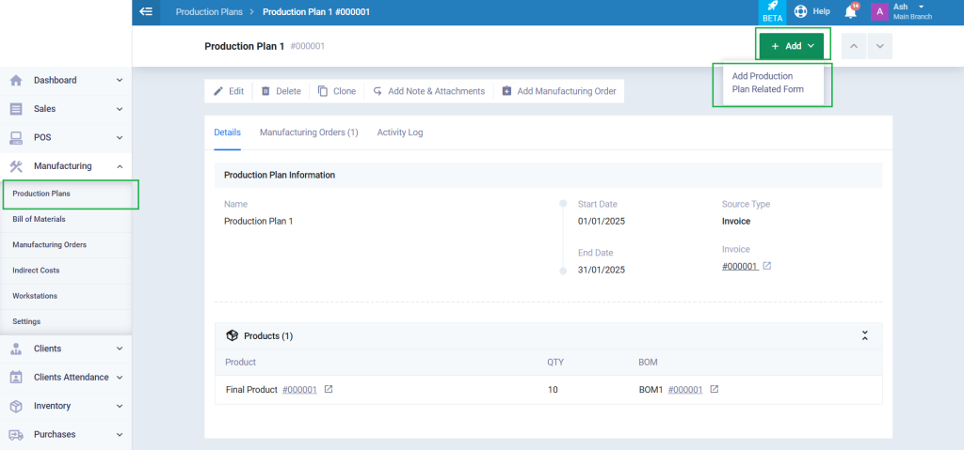964x450 pixels.
Task: Click the Add Manufacturing Order clipboard icon
Action: click(x=506, y=91)
